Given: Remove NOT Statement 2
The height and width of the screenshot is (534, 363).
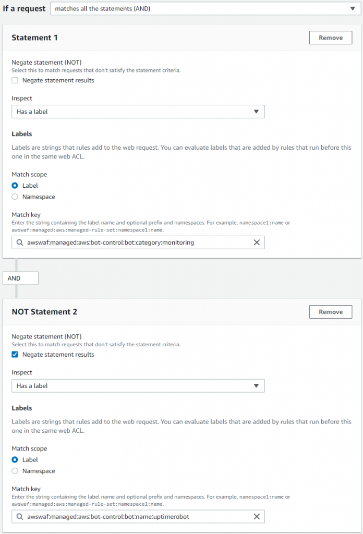Looking at the screenshot, I should [330, 311].
